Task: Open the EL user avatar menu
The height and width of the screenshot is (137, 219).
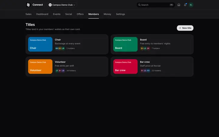Action: [191, 5]
